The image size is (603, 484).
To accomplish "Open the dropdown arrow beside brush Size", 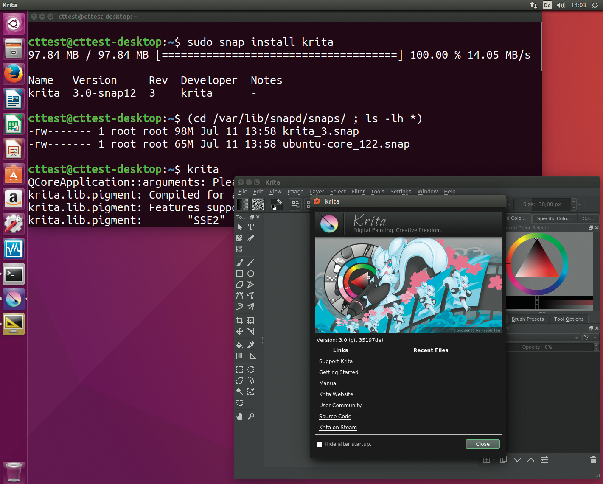I will (x=579, y=204).
